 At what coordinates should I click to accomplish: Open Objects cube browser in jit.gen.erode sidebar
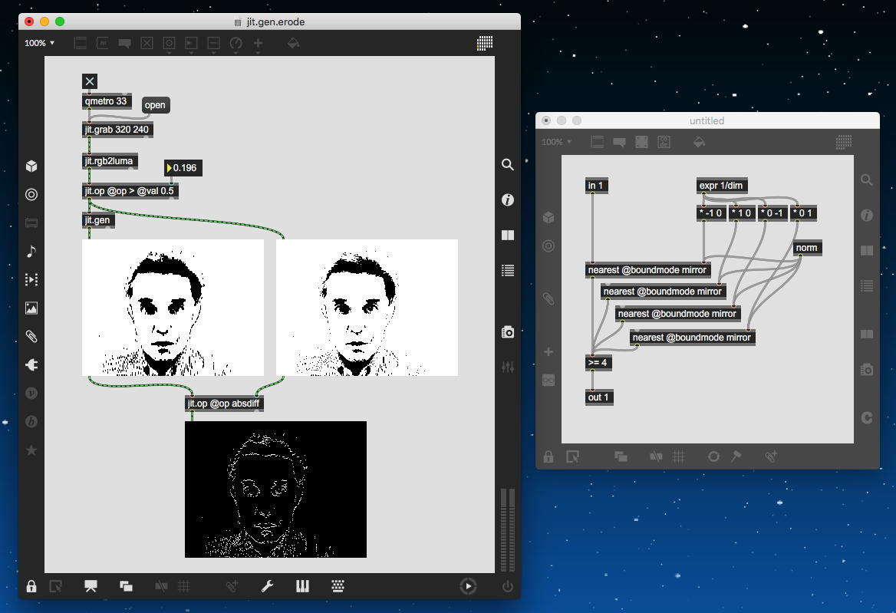pyautogui.click(x=31, y=166)
